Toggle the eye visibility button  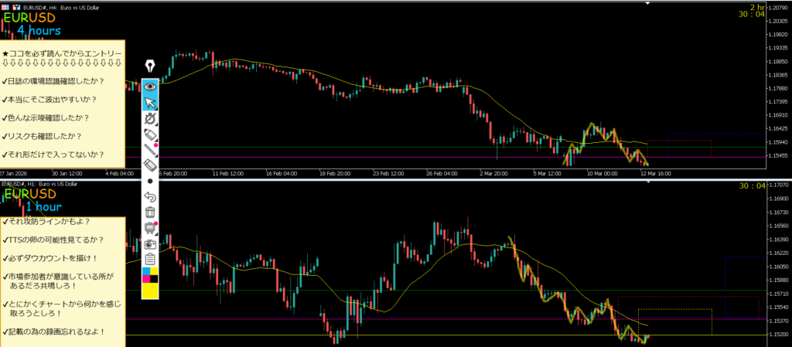[150, 86]
